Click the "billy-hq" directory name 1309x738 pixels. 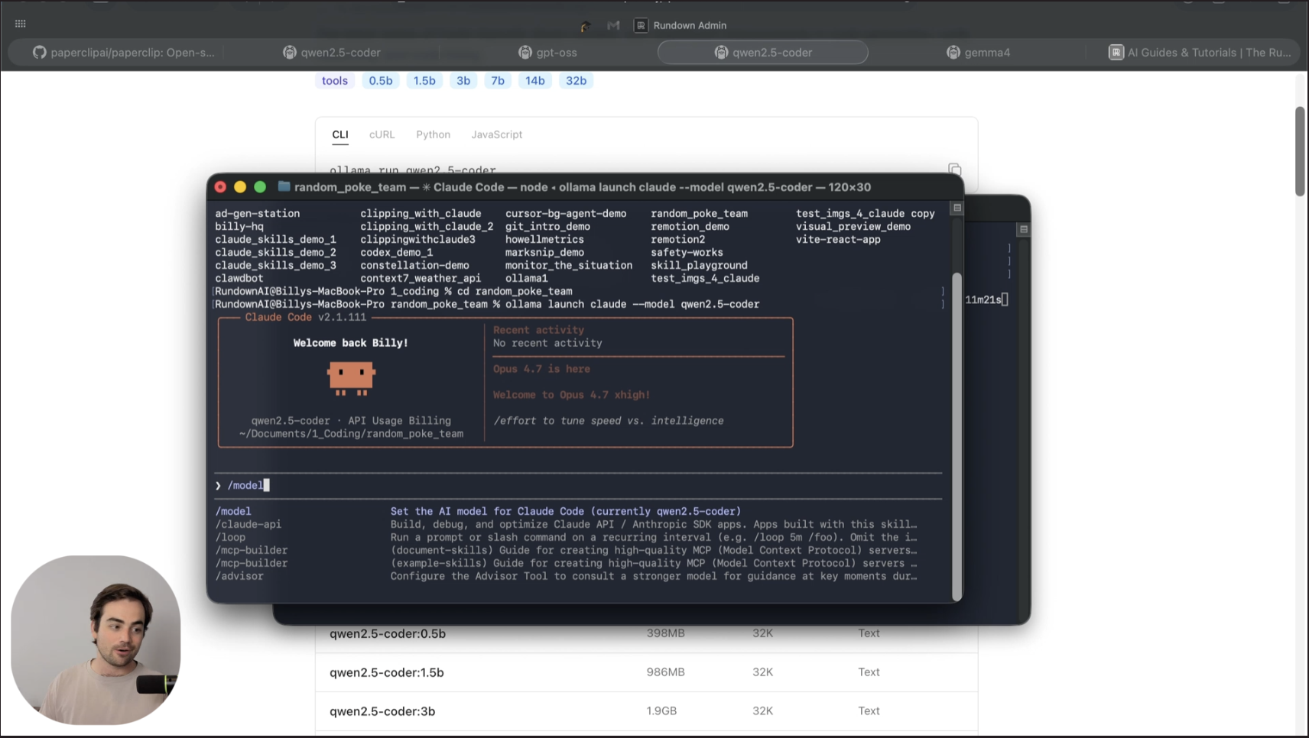click(x=239, y=227)
